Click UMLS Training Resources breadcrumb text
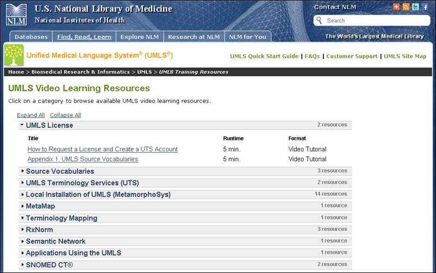Screen dimensions: 436x273 194,72
